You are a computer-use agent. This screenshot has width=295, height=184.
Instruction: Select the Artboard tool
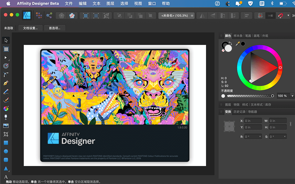point(6,49)
